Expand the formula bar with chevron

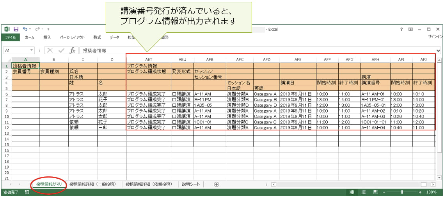(x=439, y=51)
